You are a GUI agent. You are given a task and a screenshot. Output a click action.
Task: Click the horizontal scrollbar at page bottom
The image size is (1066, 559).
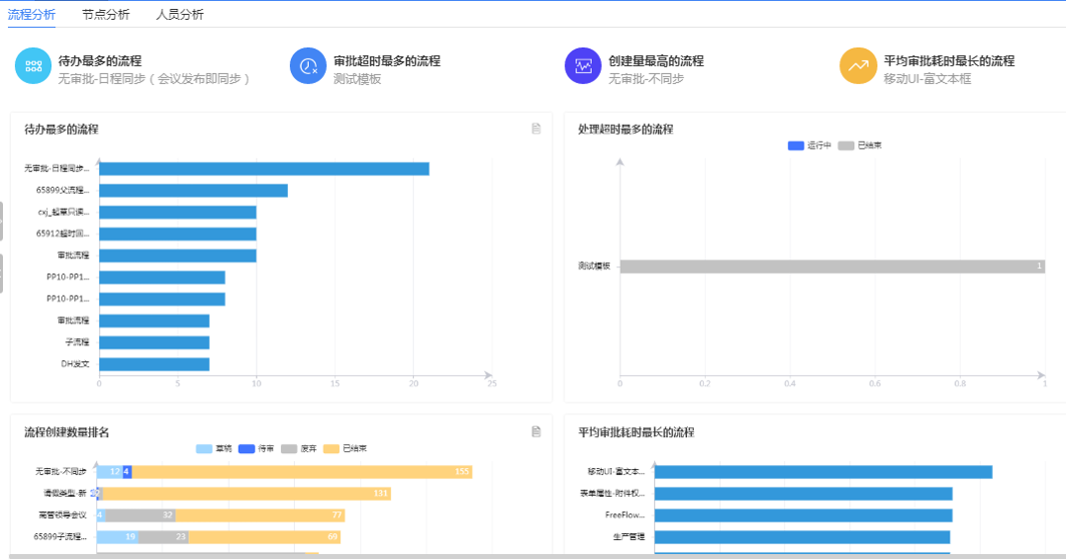(533, 556)
